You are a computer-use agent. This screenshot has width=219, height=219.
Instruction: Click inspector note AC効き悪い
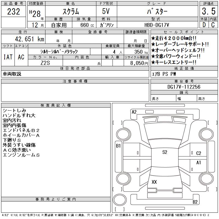17,150
